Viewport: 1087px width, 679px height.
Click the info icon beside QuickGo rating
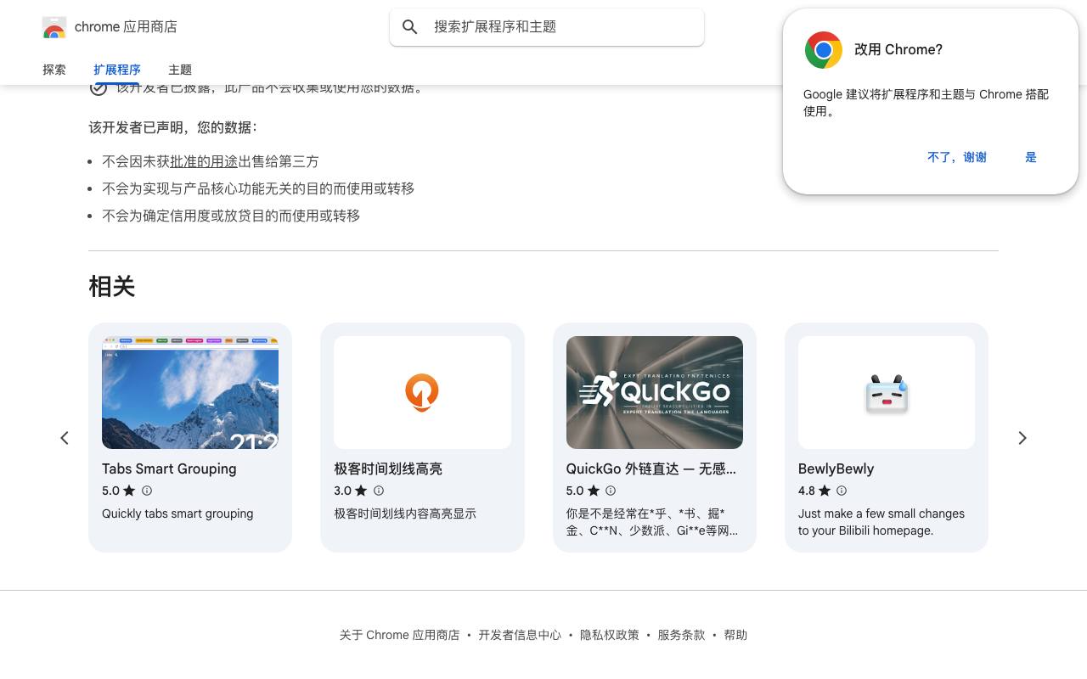(x=611, y=491)
